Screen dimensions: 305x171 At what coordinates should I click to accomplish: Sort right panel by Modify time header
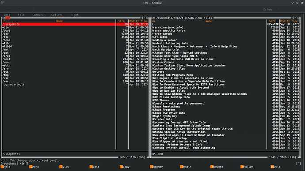289,21
